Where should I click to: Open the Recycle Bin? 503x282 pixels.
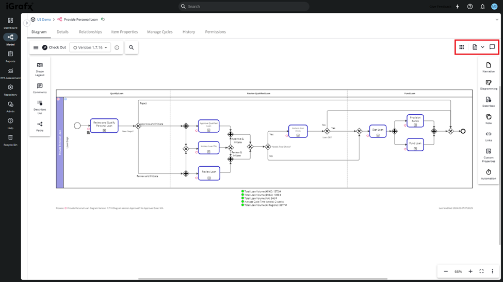(10, 139)
